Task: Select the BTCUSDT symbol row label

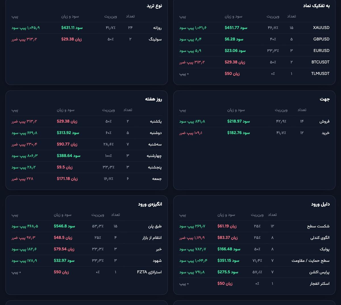Action: pyautogui.click(x=321, y=62)
